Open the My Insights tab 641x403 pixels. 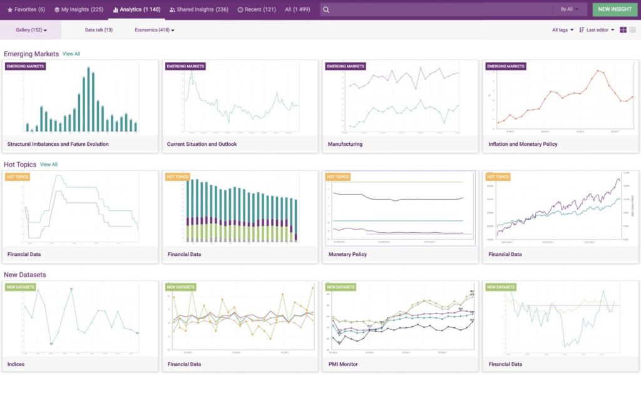click(x=78, y=9)
